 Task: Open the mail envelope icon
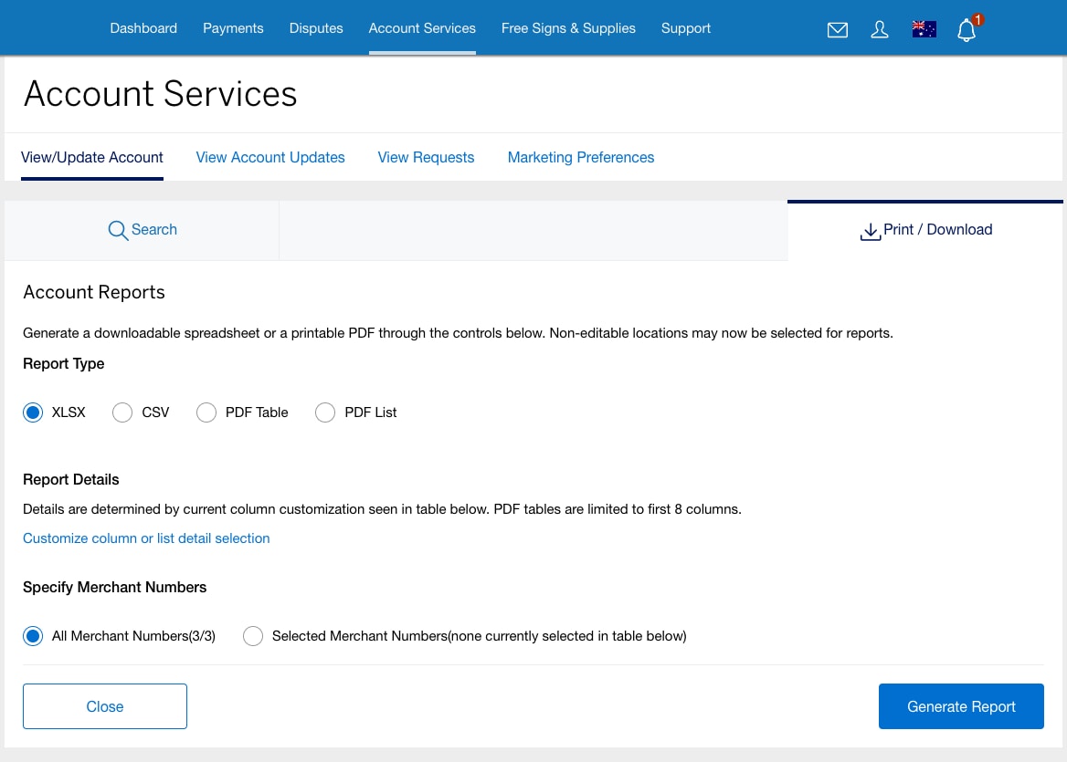point(837,30)
